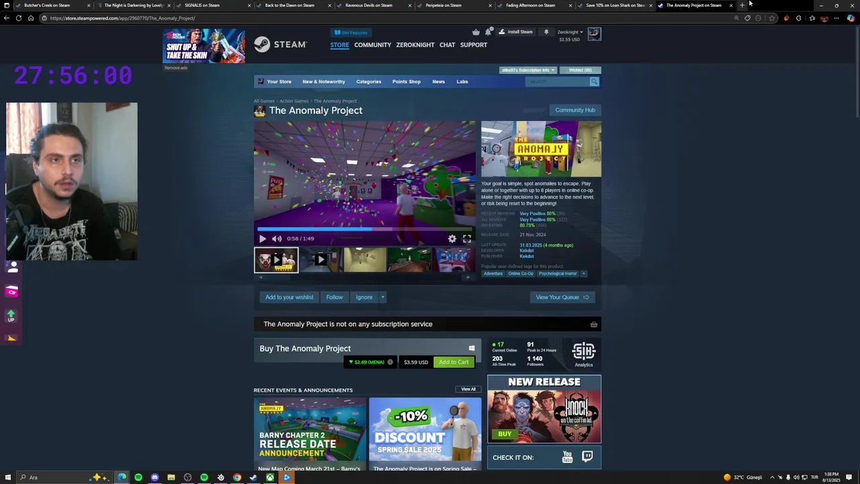Viewport: 860px width, 484px height.
Task: Bookmark this page star icon
Action: click(x=772, y=18)
